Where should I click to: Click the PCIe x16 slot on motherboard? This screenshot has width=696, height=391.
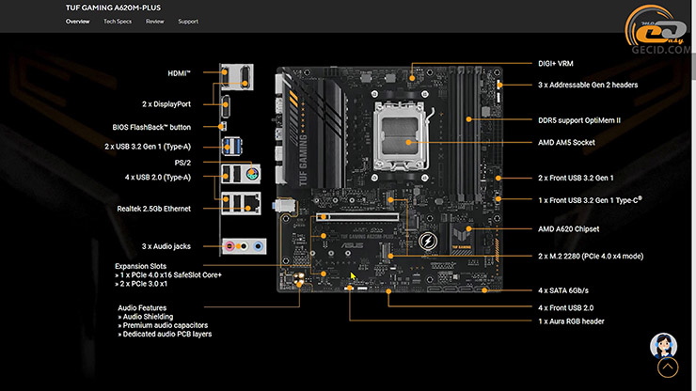click(x=357, y=217)
